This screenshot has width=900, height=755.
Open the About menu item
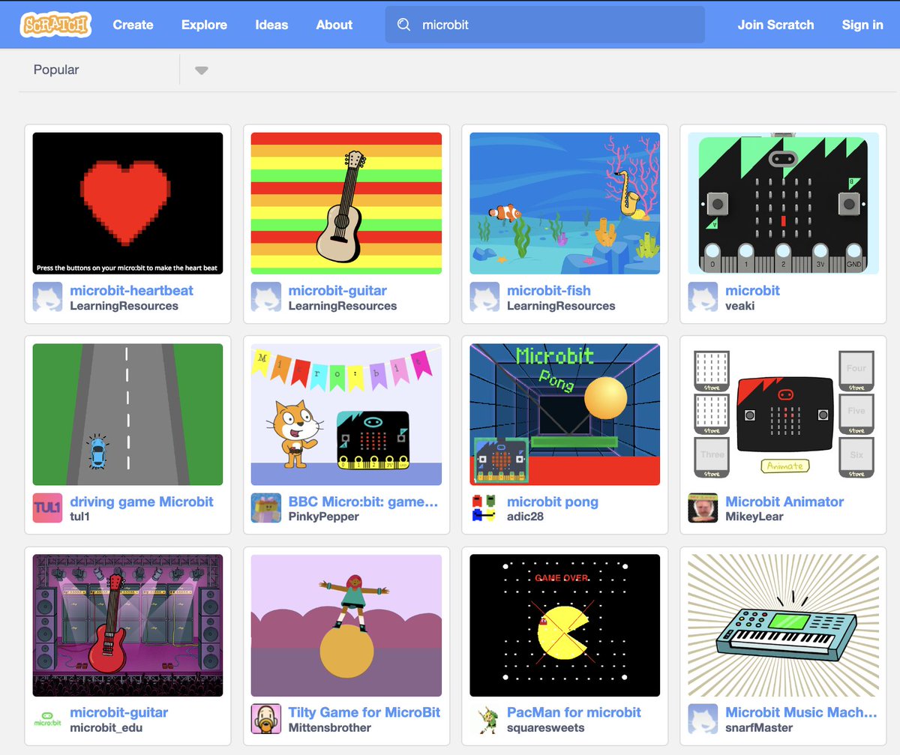(x=334, y=25)
